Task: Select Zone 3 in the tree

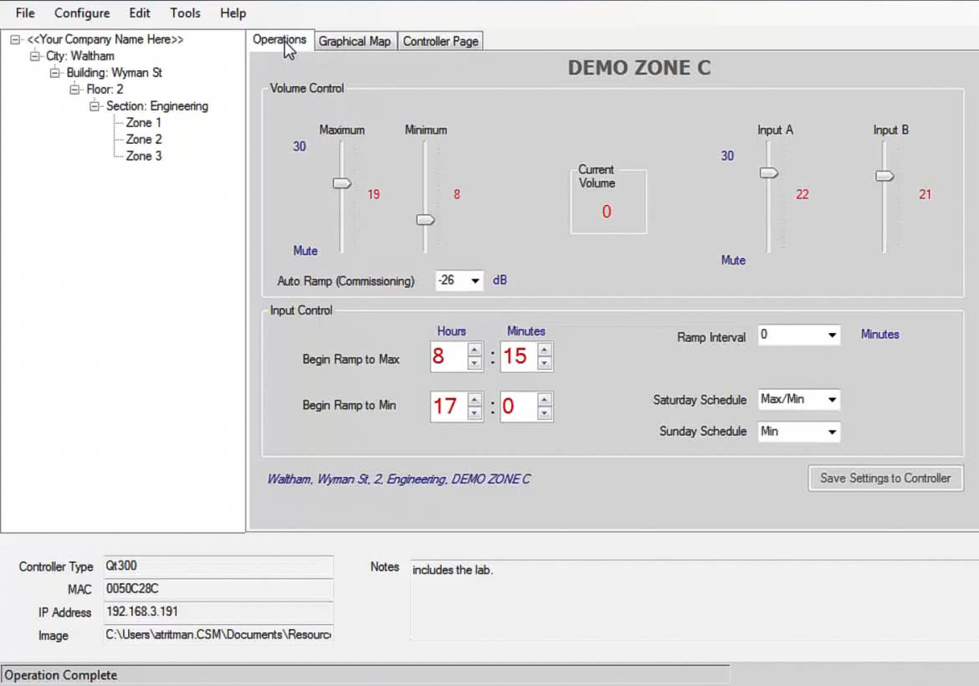Action: [144, 156]
